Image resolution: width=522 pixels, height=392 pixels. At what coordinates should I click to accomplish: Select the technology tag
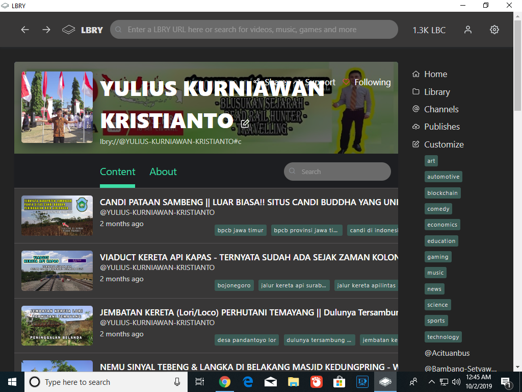tap(443, 337)
